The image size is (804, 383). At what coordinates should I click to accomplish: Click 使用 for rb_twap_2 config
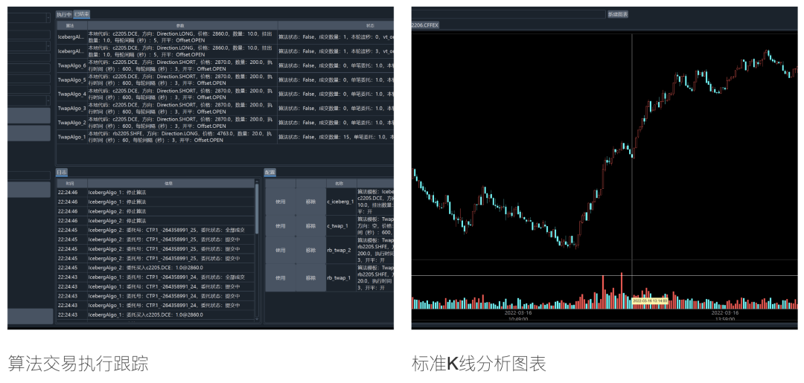click(x=281, y=251)
